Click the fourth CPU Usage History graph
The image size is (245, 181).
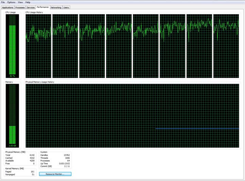tap(119, 46)
